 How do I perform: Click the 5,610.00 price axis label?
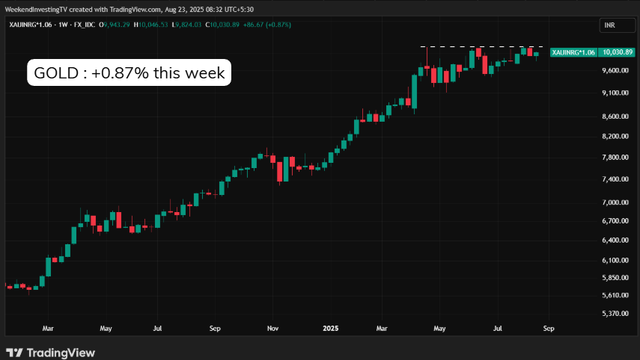pyautogui.click(x=615, y=295)
